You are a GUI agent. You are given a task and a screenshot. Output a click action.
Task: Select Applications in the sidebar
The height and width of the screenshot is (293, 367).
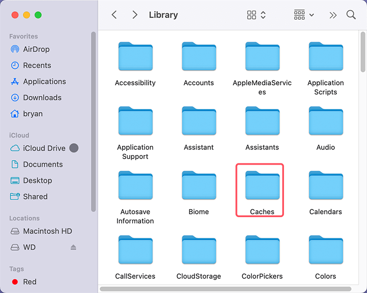(x=44, y=81)
